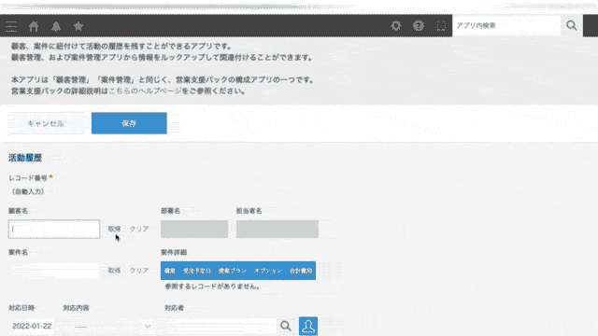The height and width of the screenshot is (336, 598).
Task: Focus the 対応者 user input field
Action: tap(221, 326)
